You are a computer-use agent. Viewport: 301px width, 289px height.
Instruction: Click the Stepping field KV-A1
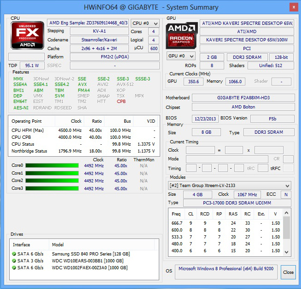point(99,31)
